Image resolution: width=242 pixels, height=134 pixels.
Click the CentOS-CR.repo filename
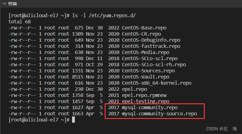tap(141, 34)
